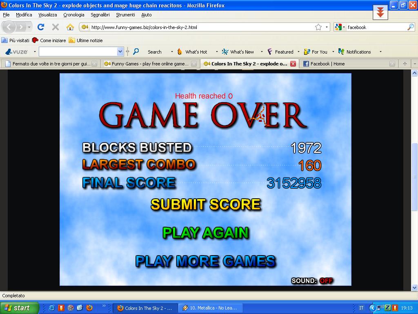Open the list all tabs dropdown
Image resolution: width=418 pixels, height=314 pixels.
pos(415,64)
